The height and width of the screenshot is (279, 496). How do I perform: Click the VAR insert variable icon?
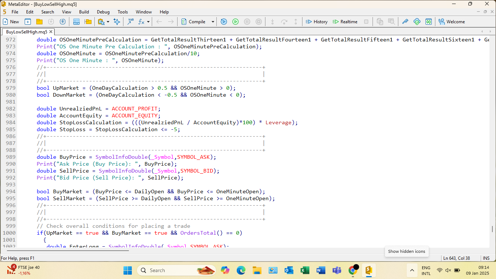130,22
